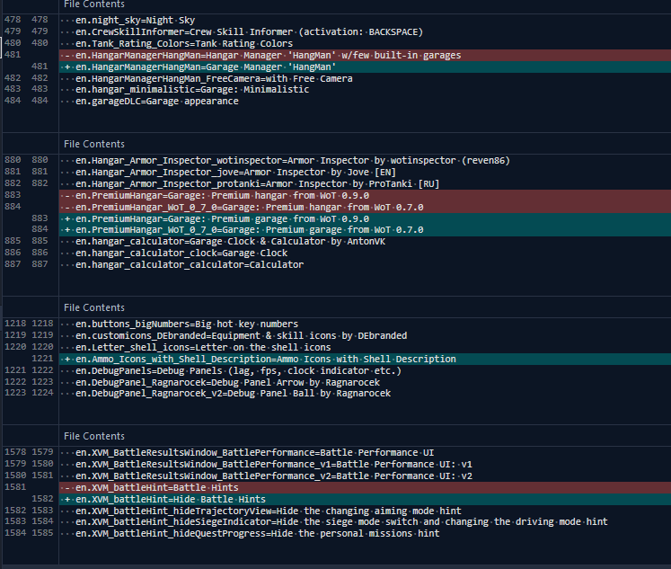Click the buttons_bigNumbers Big hot key numbers line
671x569 pixels.
(x=187, y=325)
